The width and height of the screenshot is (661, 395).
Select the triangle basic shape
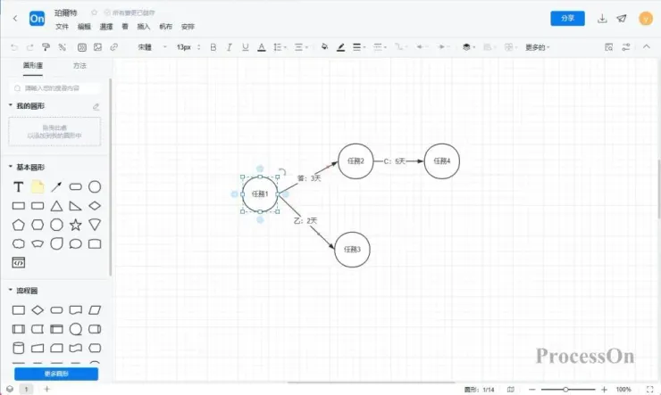click(x=56, y=206)
